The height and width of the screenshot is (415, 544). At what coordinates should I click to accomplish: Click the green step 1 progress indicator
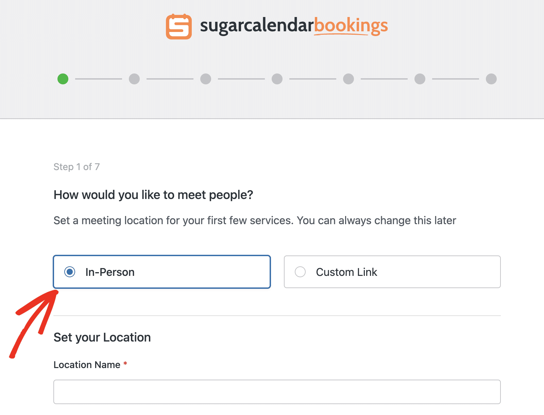pyautogui.click(x=63, y=79)
